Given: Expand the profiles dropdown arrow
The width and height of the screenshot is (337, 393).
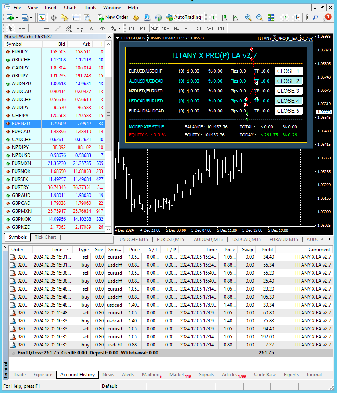Looking at the screenshot, I should (31, 18).
